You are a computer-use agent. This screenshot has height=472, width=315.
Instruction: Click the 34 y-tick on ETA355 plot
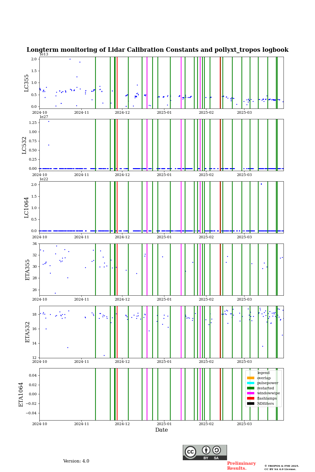point(34,244)
